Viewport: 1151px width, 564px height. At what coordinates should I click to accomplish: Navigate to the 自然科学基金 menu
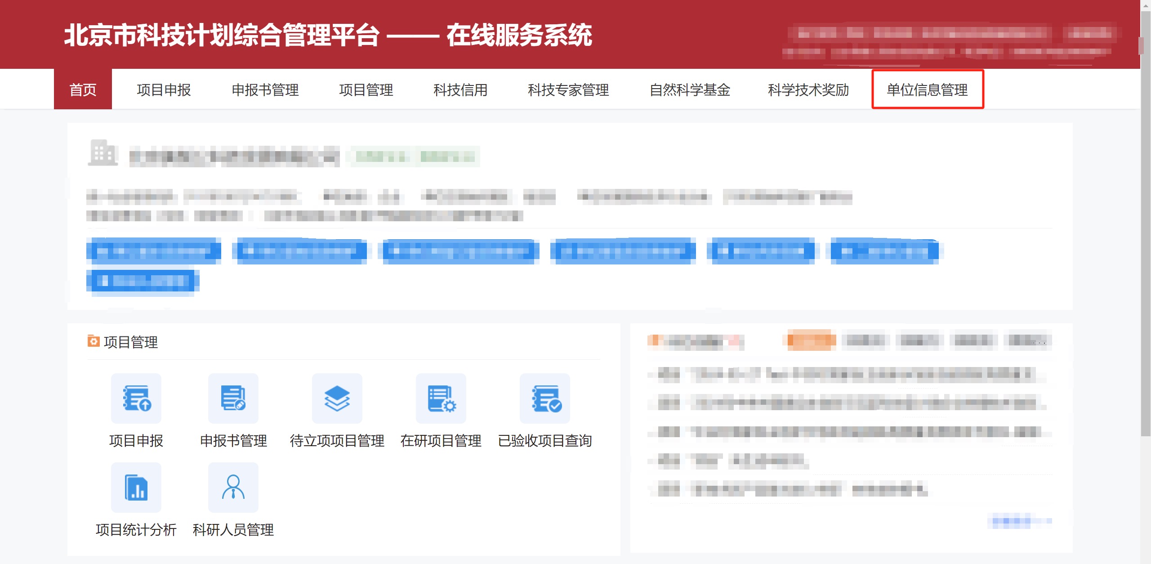click(x=690, y=90)
